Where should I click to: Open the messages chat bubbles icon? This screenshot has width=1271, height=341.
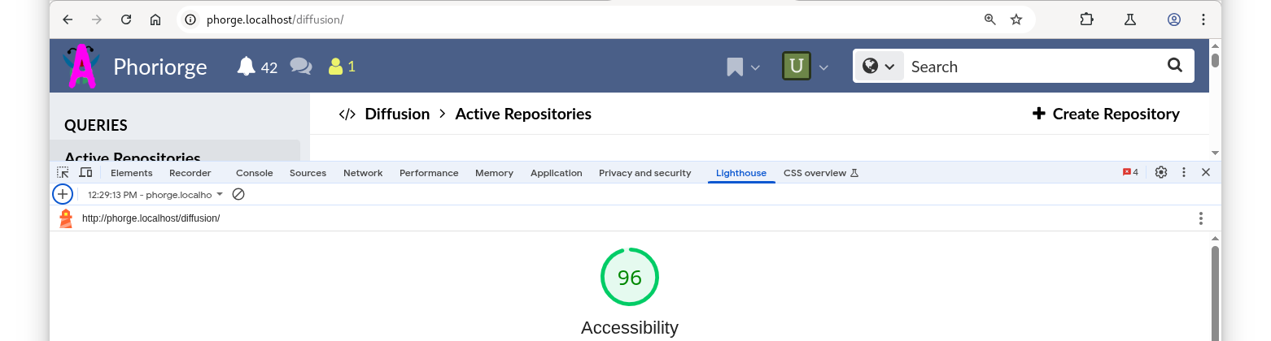point(301,67)
